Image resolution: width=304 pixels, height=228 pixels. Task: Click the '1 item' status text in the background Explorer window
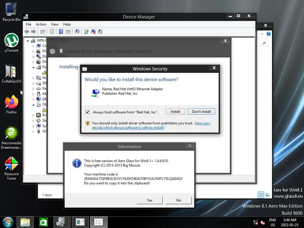pos(47,195)
